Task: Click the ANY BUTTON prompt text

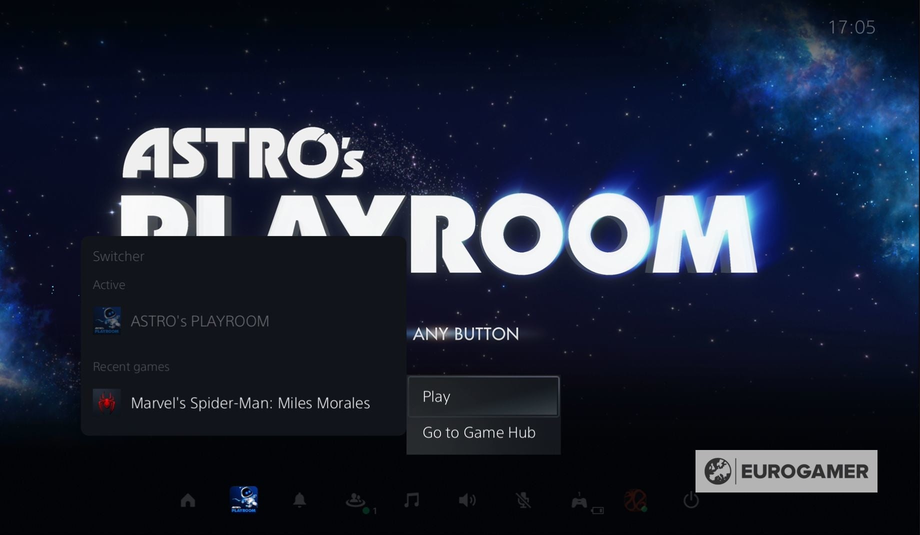Action: (465, 334)
